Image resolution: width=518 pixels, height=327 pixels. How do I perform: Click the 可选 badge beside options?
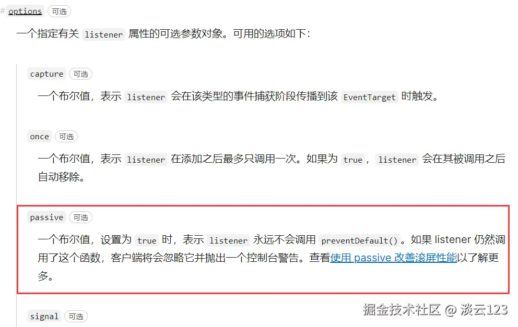[x=60, y=11]
